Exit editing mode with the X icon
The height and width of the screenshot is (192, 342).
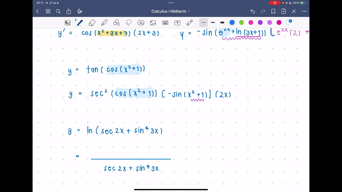294,11
